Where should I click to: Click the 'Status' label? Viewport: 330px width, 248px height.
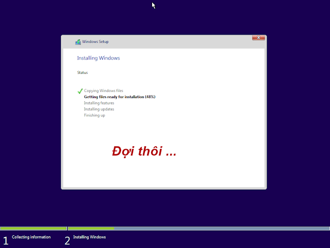pyautogui.click(x=82, y=72)
